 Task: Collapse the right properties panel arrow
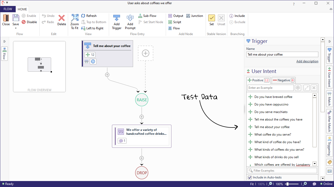pyautogui.click(x=329, y=42)
